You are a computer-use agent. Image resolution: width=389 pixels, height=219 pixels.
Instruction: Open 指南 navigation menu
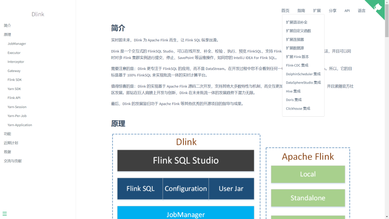pyautogui.click(x=301, y=11)
